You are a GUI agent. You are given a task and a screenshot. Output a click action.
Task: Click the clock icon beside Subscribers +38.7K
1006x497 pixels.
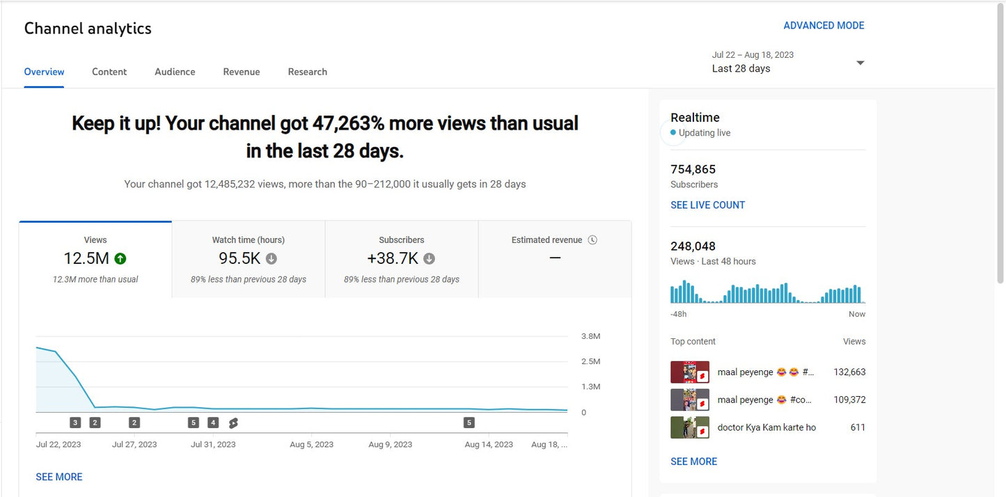429,258
